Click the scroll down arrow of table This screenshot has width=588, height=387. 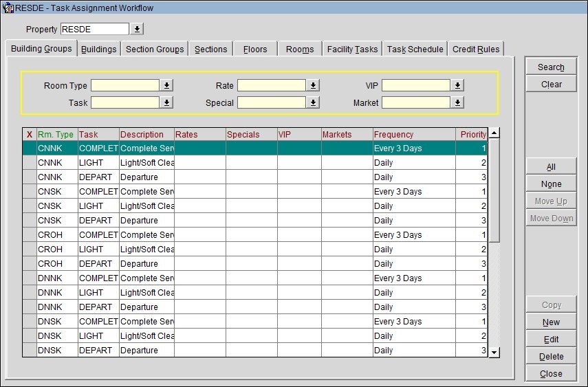point(494,352)
